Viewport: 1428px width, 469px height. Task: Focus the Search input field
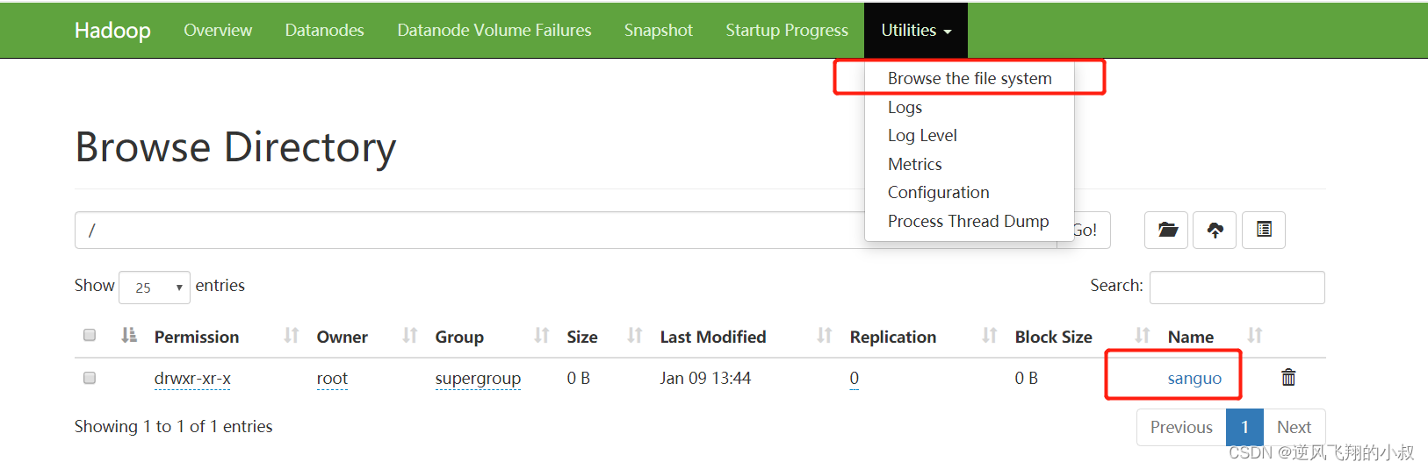click(x=1237, y=288)
